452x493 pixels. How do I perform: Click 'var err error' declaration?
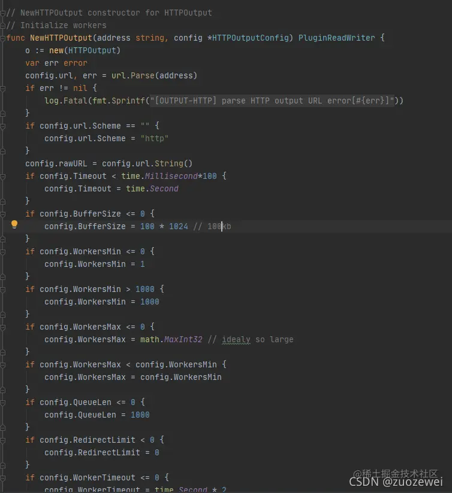(56, 63)
